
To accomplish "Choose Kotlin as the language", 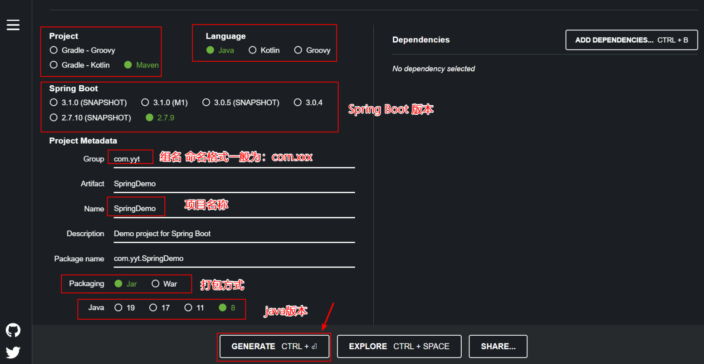I will tap(264, 50).
